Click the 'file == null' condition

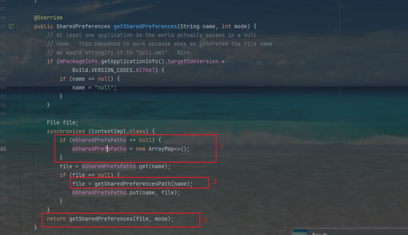click(91, 175)
